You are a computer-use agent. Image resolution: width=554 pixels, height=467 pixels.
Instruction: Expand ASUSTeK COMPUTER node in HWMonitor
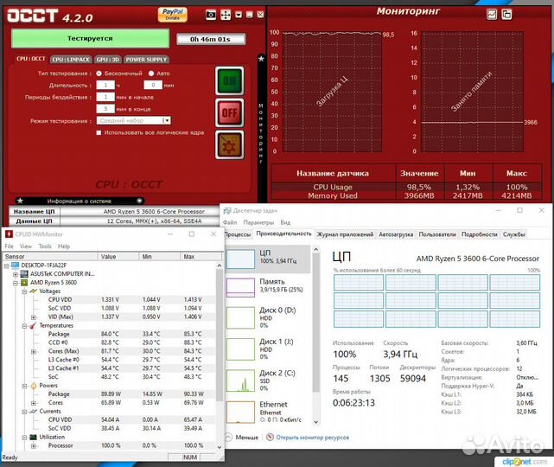[16, 274]
